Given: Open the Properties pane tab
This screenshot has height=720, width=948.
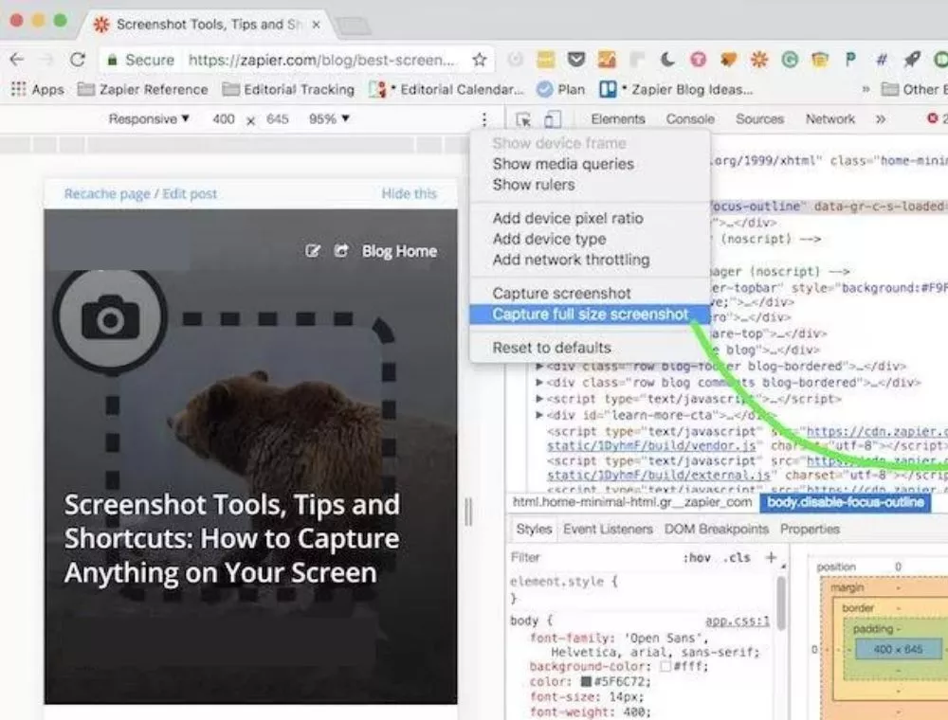Looking at the screenshot, I should click(x=810, y=530).
